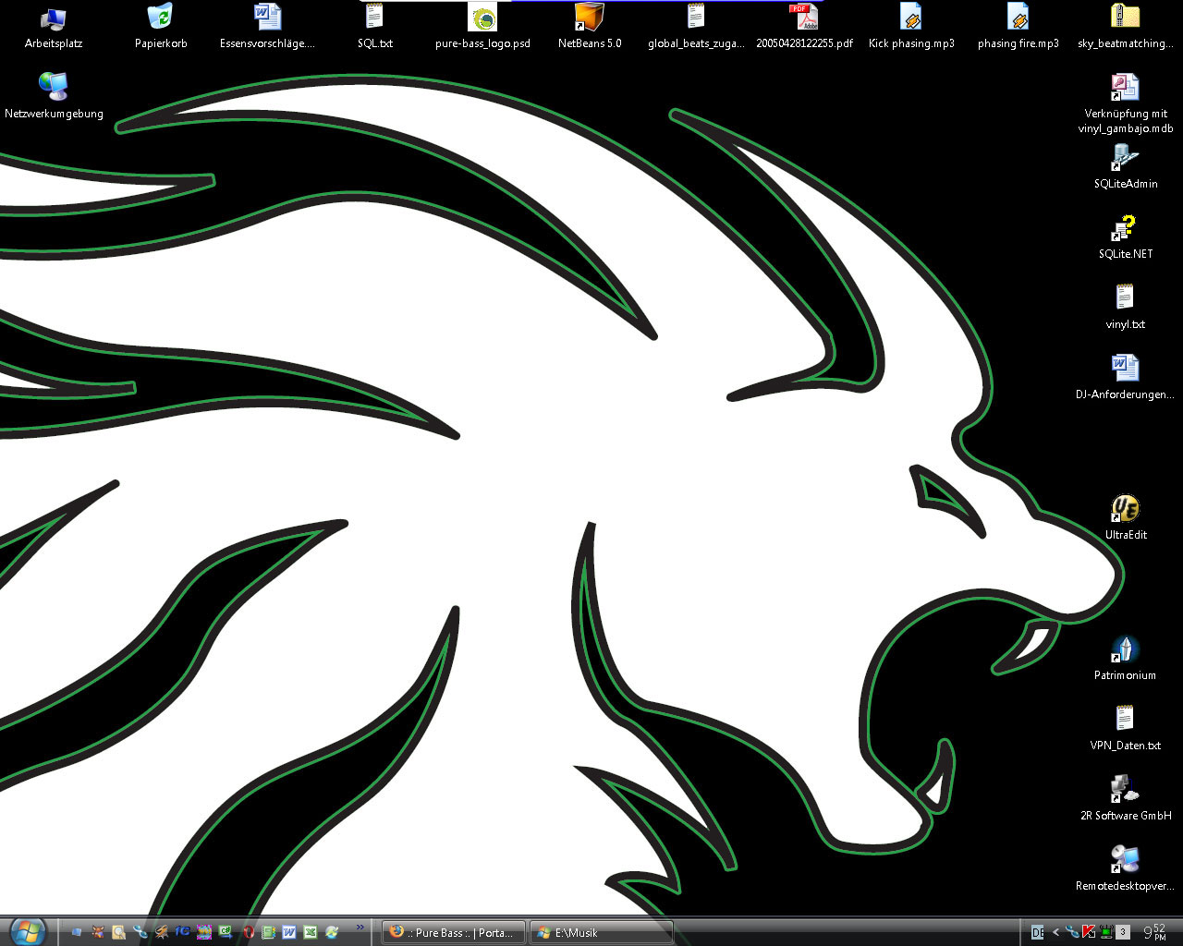Select the UltraEdit desktop icon
Screen dimensions: 1183x946
coord(1125,509)
